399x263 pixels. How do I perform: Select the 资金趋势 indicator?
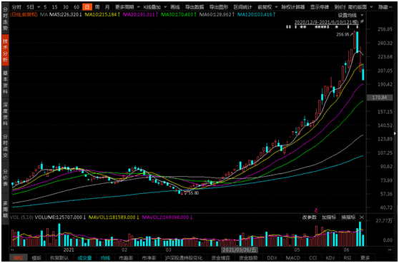point(248,258)
